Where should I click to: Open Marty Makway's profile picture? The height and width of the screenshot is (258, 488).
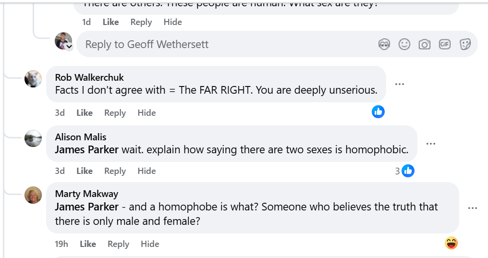click(33, 195)
